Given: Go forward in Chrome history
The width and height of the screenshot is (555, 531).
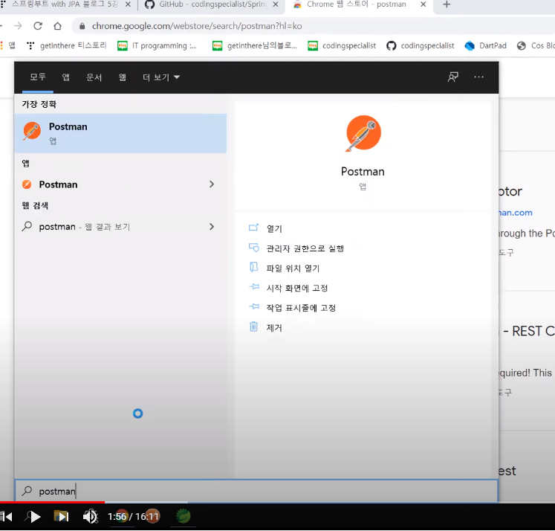Looking at the screenshot, I should [x=18, y=26].
